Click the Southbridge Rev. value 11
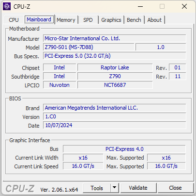The height and width of the screenshot is (196, 196). [178, 76]
